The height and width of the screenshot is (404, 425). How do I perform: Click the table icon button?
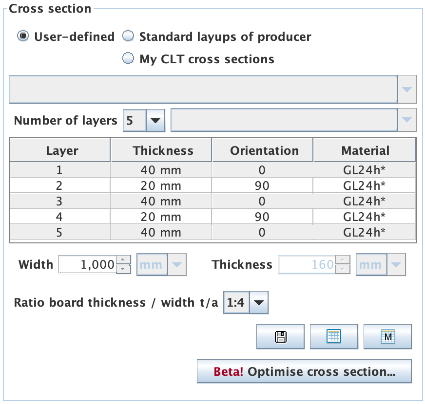point(334,336)
